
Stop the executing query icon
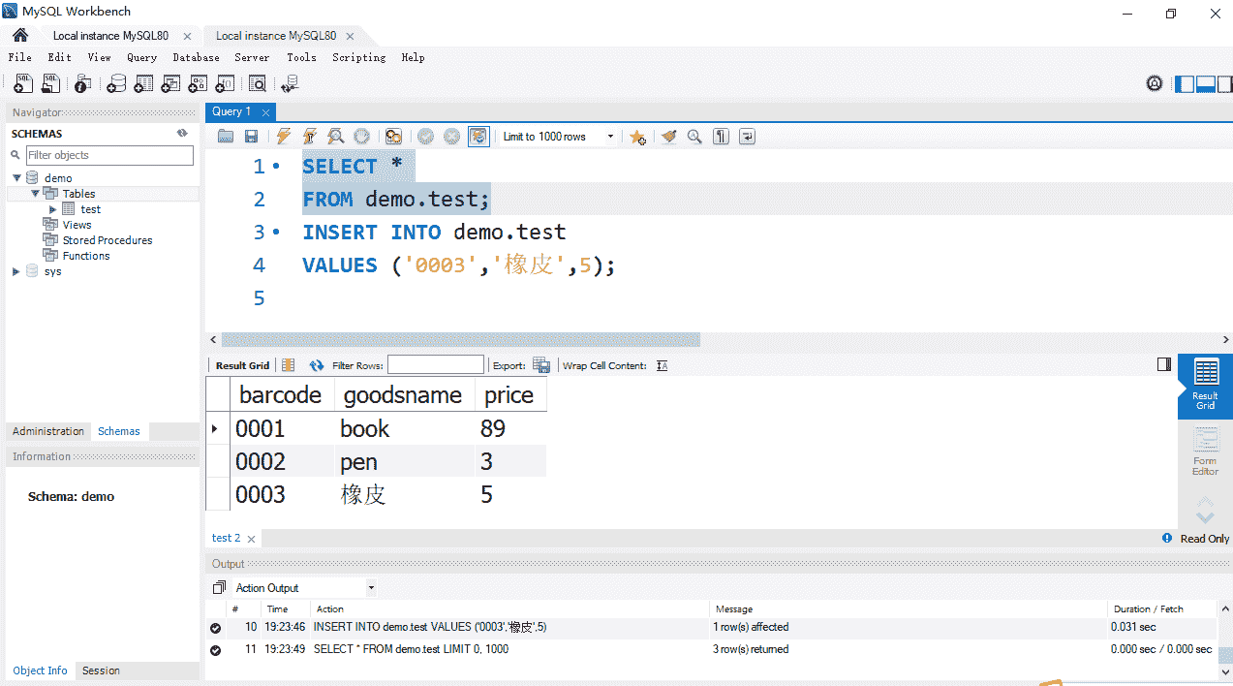(x=361, y=137)
